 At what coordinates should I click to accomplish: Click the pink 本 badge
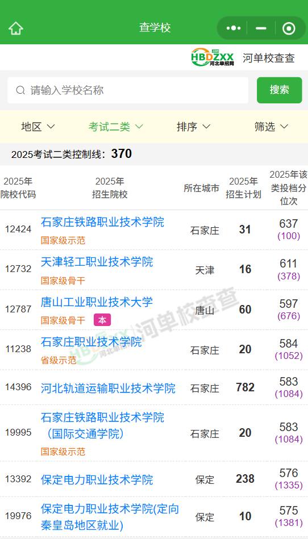coord(102,320)
